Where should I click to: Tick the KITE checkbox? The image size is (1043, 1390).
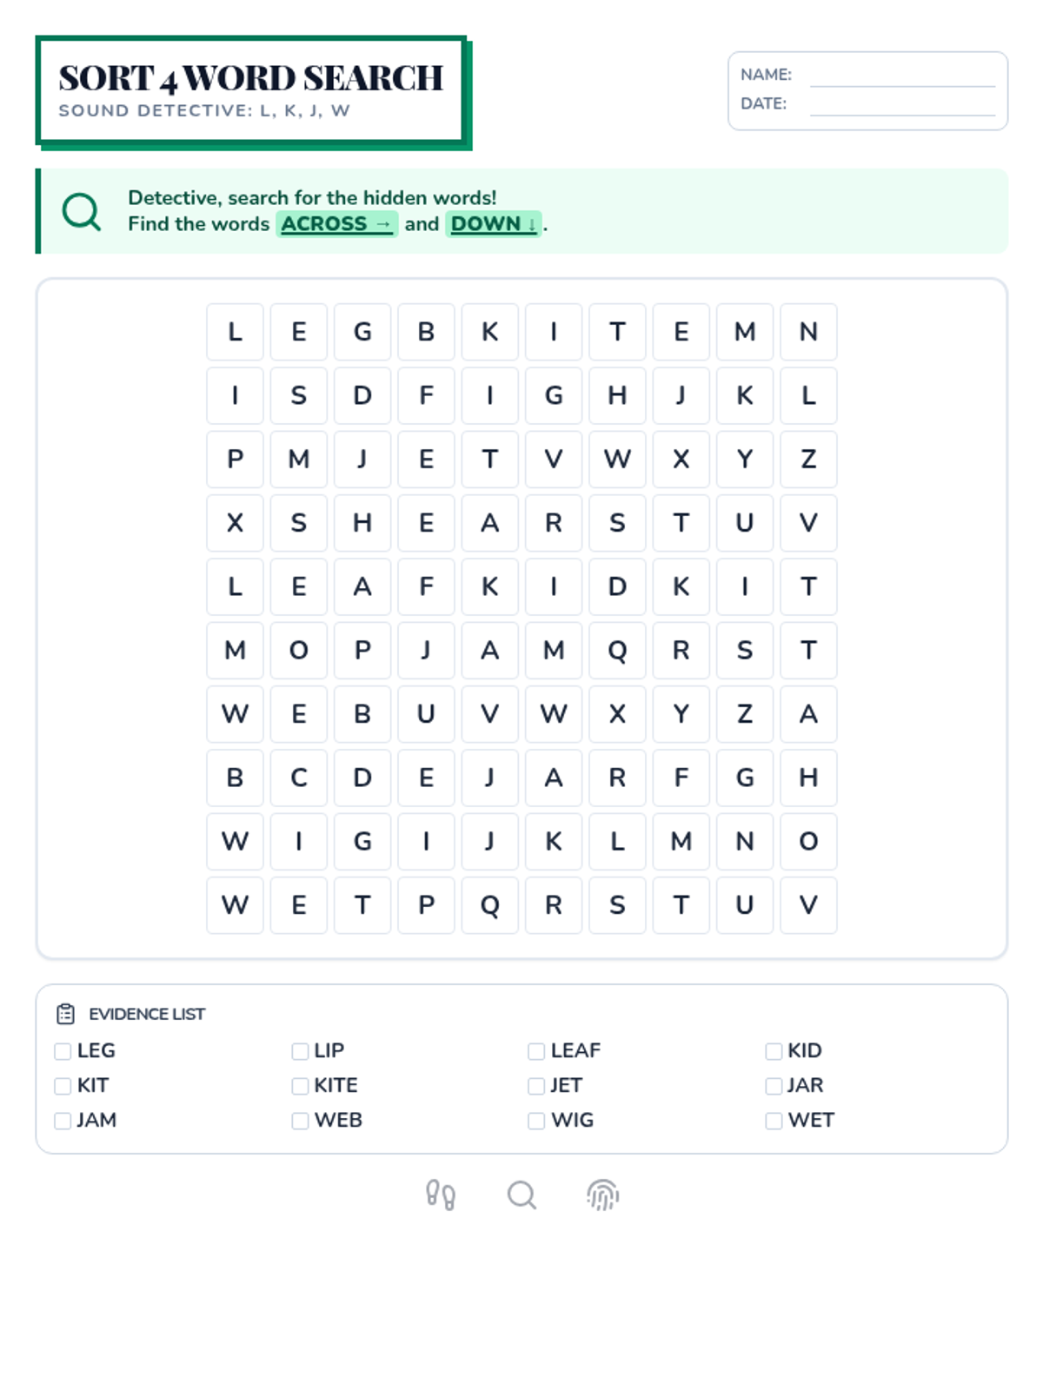(x=300, y=1086)
